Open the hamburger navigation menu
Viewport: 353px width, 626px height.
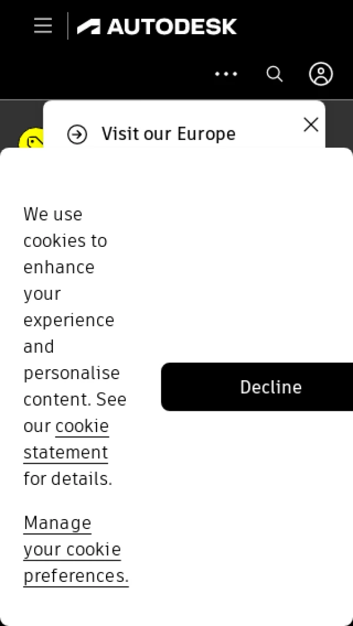pos(42,26)
